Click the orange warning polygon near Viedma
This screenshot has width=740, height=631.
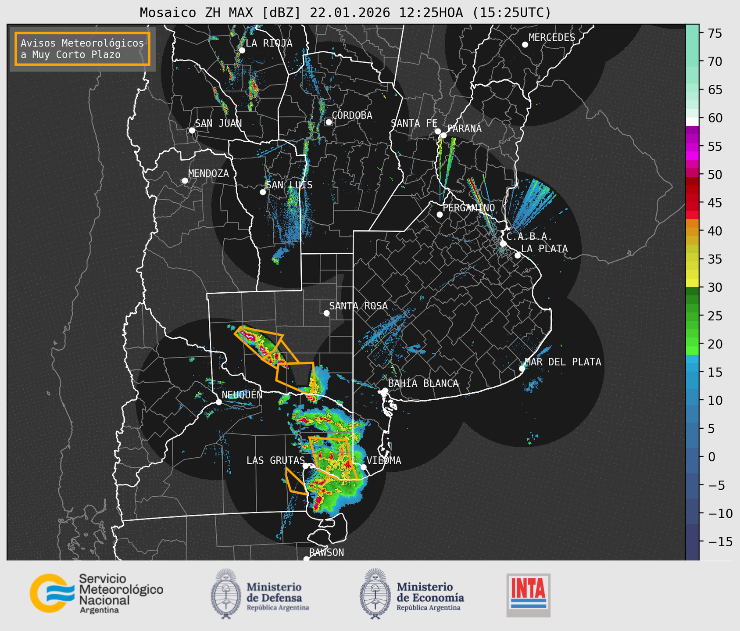tap(333, 458)
